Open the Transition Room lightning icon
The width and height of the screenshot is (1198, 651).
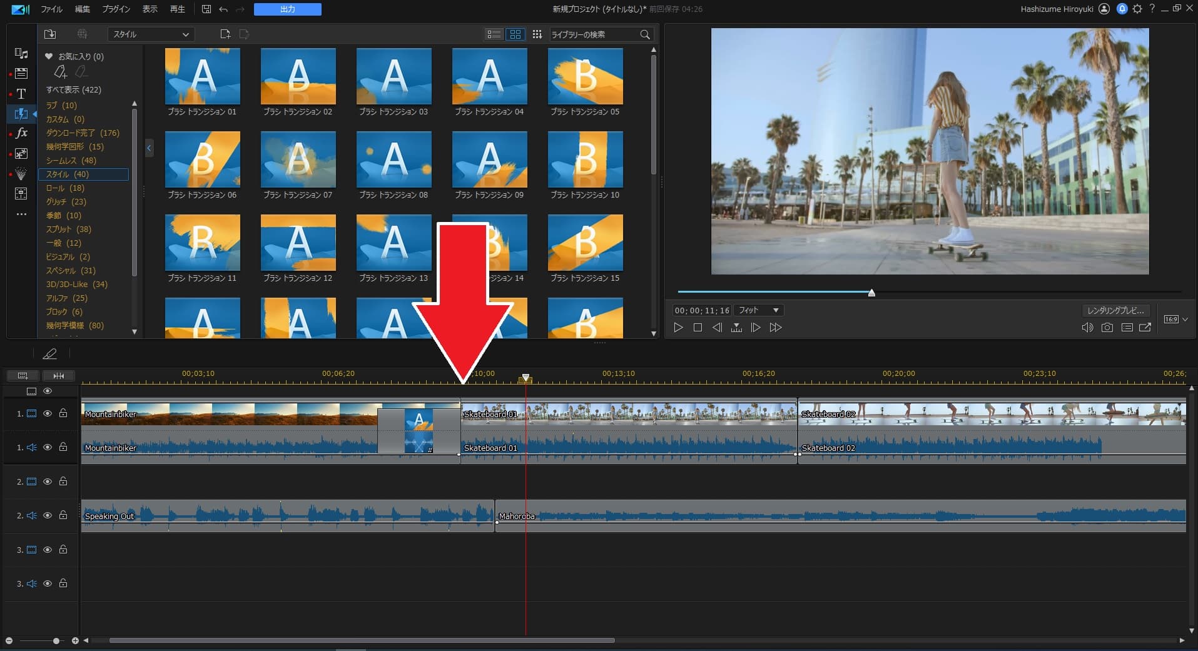coord(21,114)
